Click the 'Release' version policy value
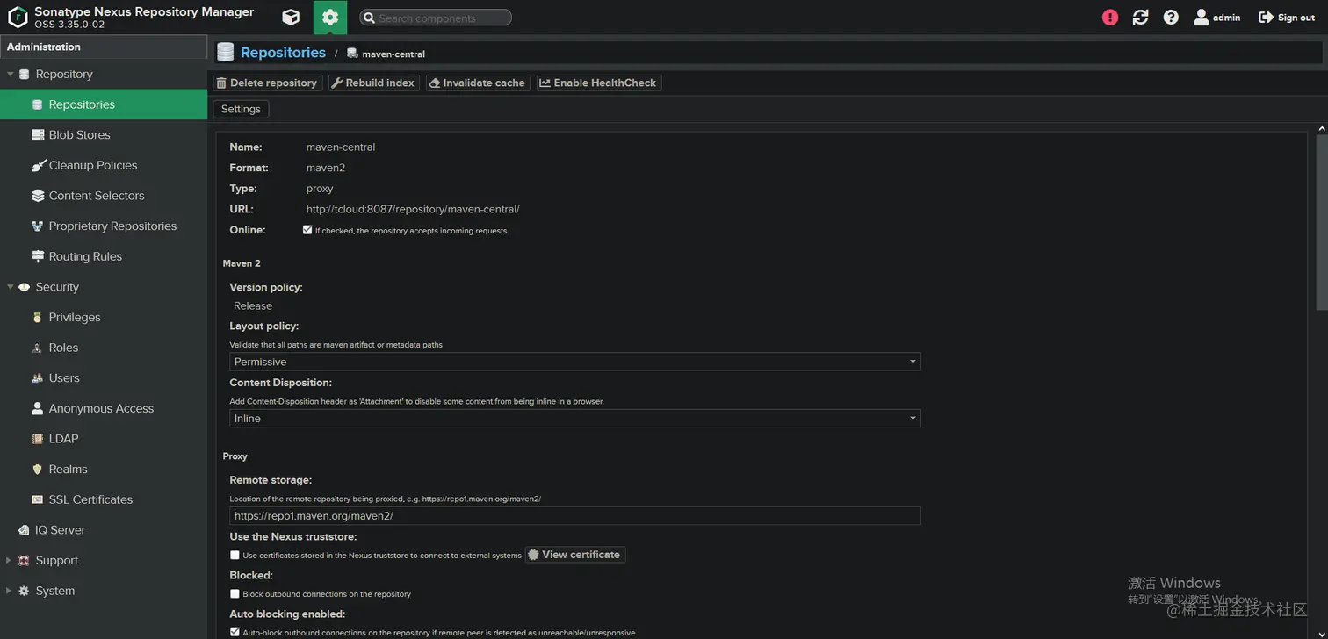Image resolution: width=1328 pixels, height=639 pixels. tap(253, 306)
